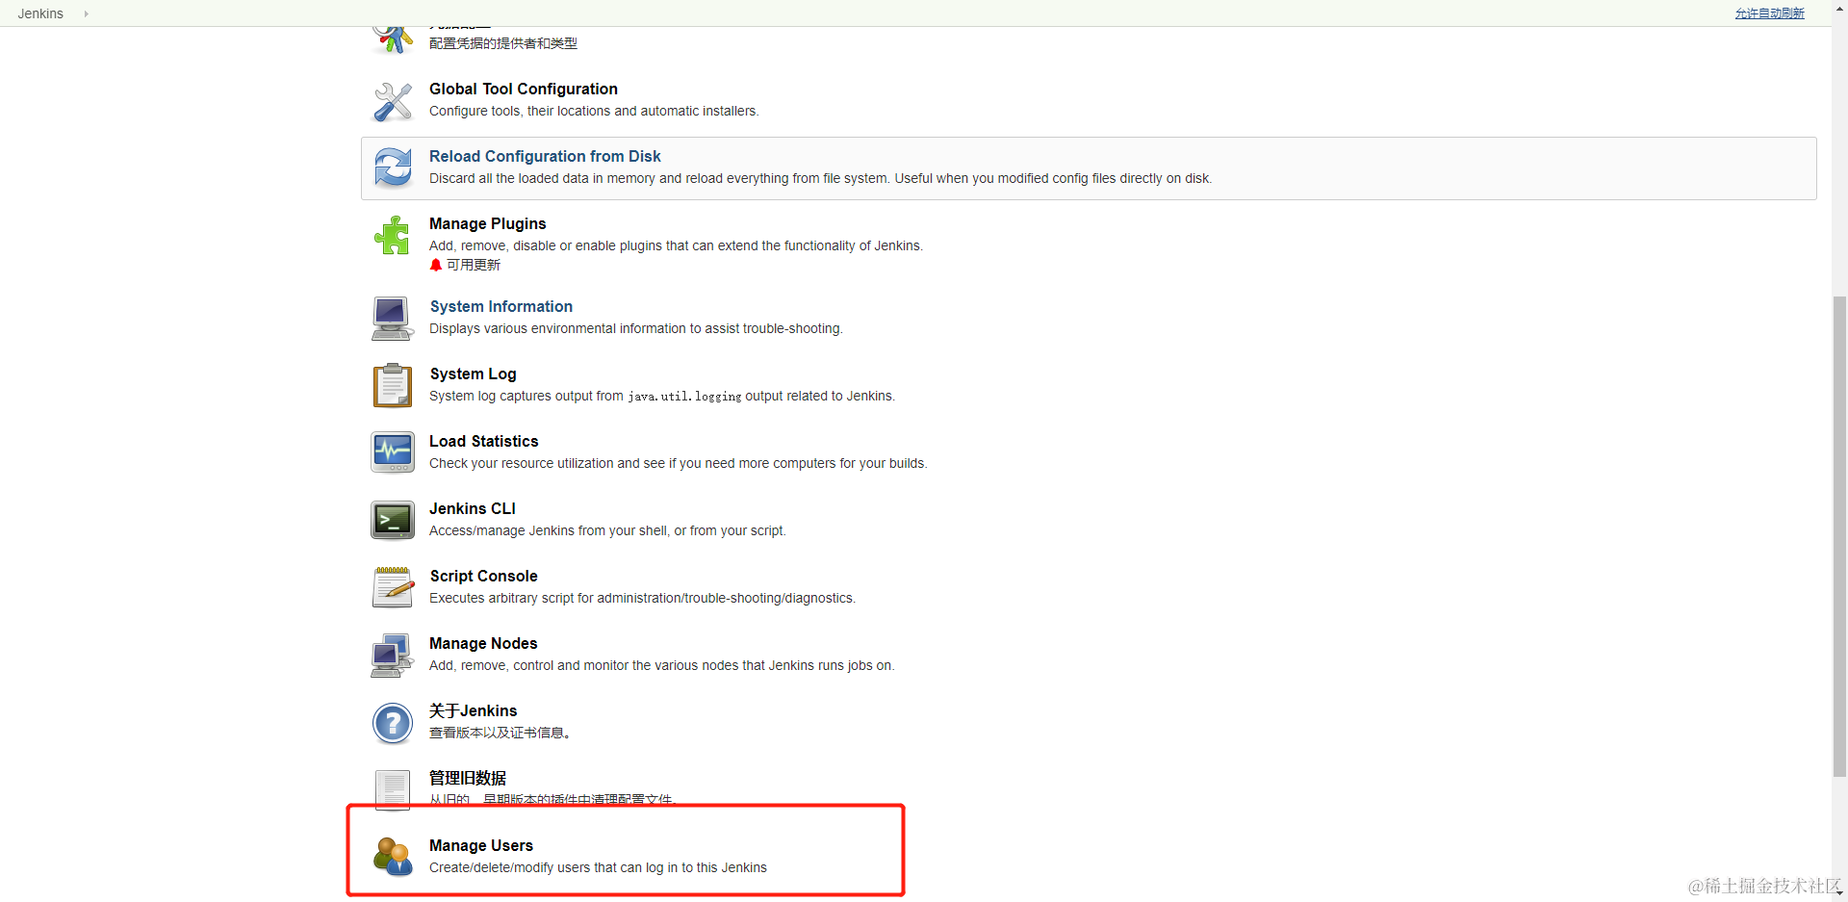
Task: Click the Jenkins CLI terminal icon
Action: pos(393,521)
